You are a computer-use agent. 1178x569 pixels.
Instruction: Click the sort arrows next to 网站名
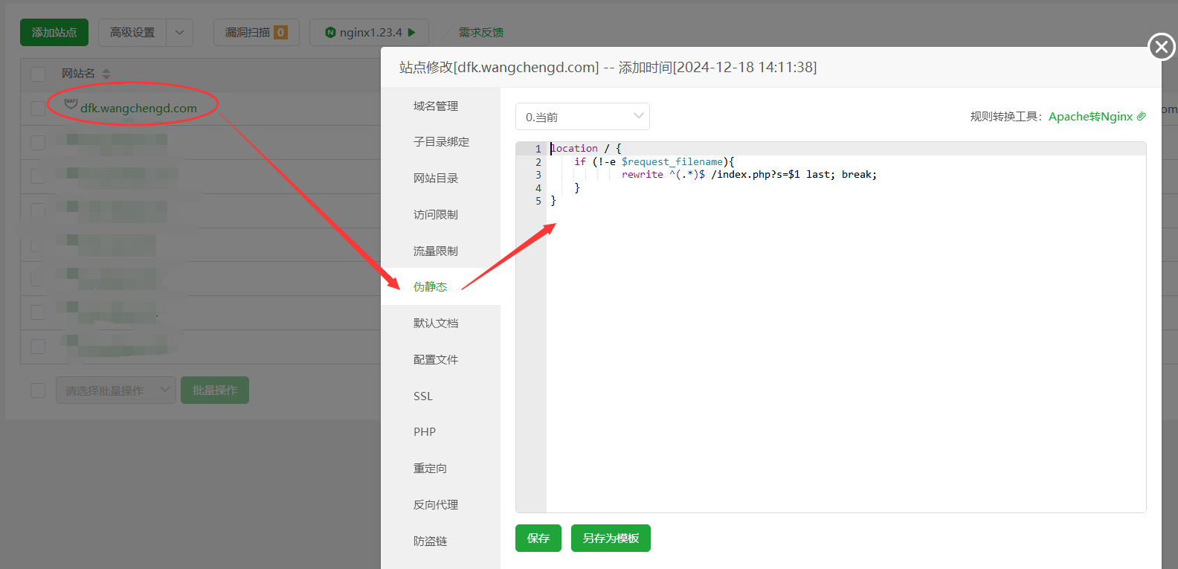coord(106,74)
